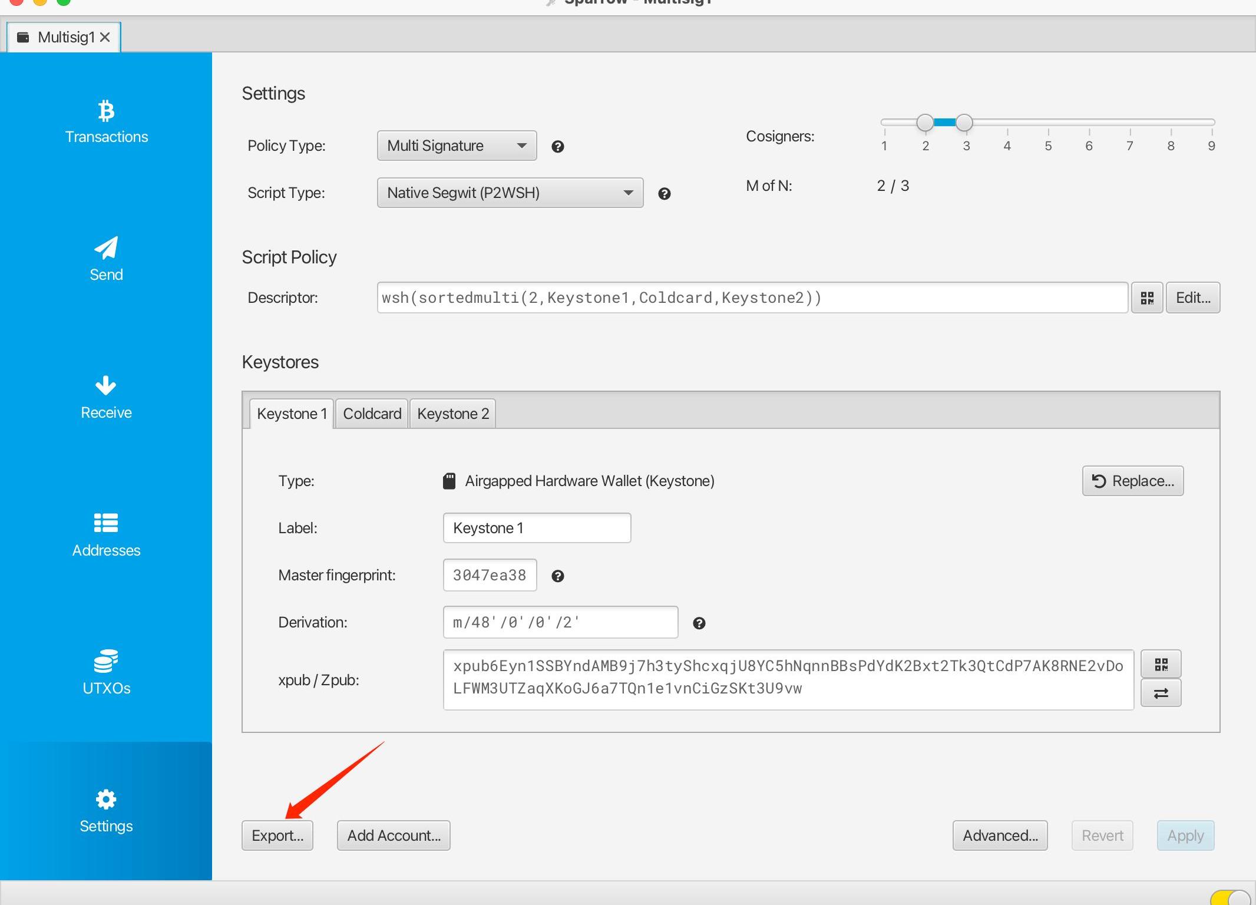1256x905 pixels.
Task: Open the Script Type dropdown
Action: [510, 193]
